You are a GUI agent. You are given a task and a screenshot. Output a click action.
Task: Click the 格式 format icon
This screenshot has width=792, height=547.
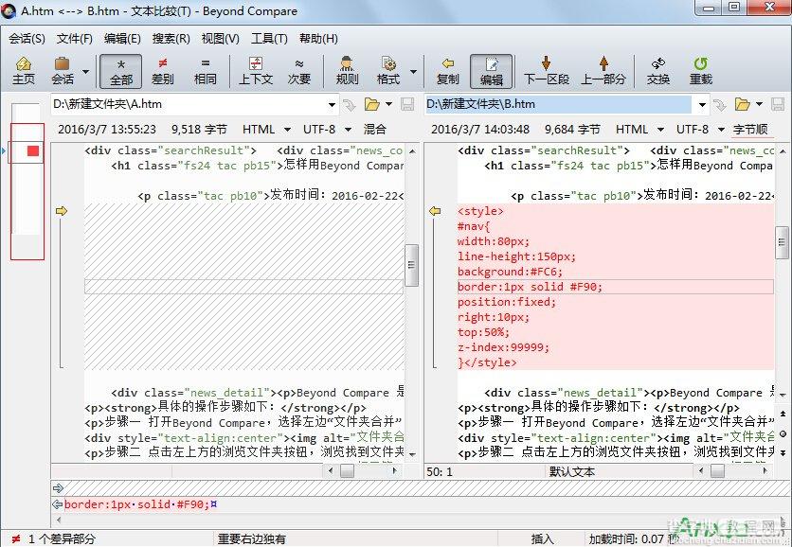pyautogui.click(x=388, y=71)
